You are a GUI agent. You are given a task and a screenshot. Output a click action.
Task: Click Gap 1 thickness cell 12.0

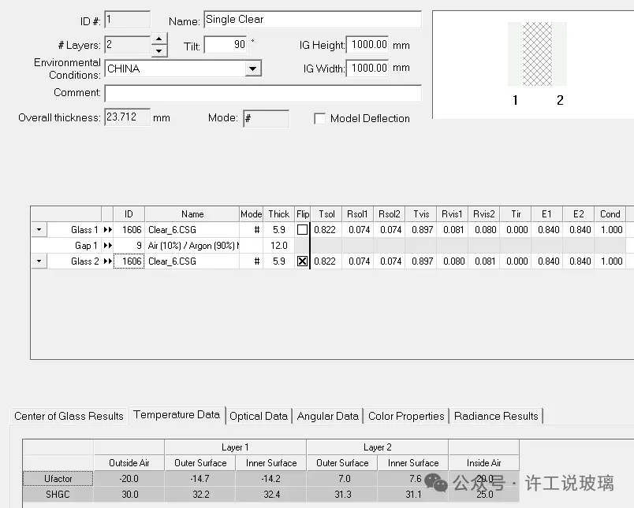278,246
